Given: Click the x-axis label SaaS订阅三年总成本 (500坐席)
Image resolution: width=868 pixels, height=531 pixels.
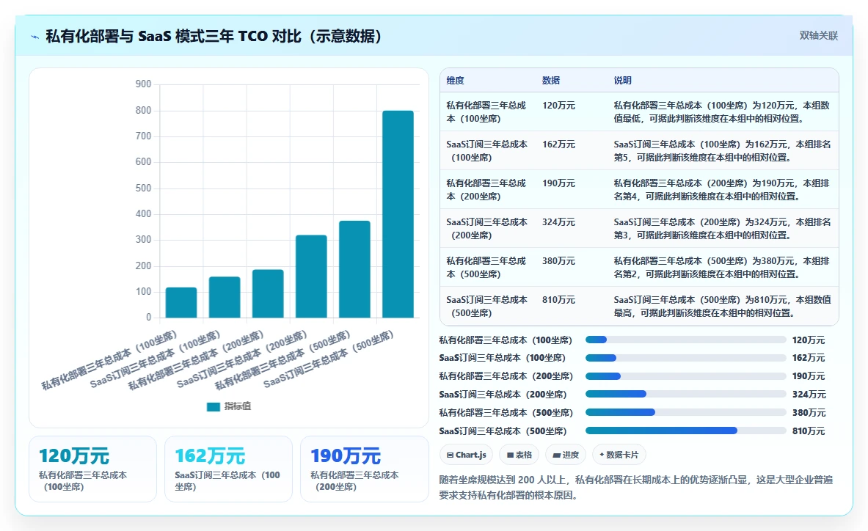Looking at the screenshot, I should click(x=328, y=359).
